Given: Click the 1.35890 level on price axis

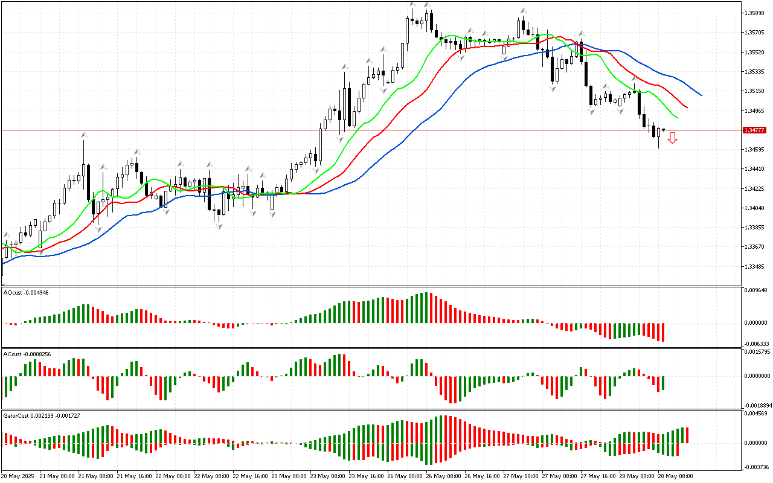Looking at the screenshot, I should [755, 13].
